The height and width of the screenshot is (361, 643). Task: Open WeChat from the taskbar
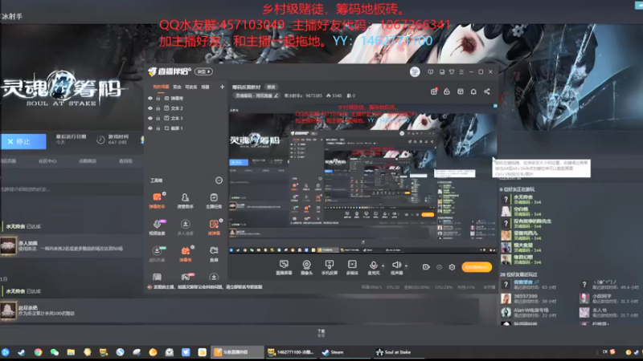point(54,352)
